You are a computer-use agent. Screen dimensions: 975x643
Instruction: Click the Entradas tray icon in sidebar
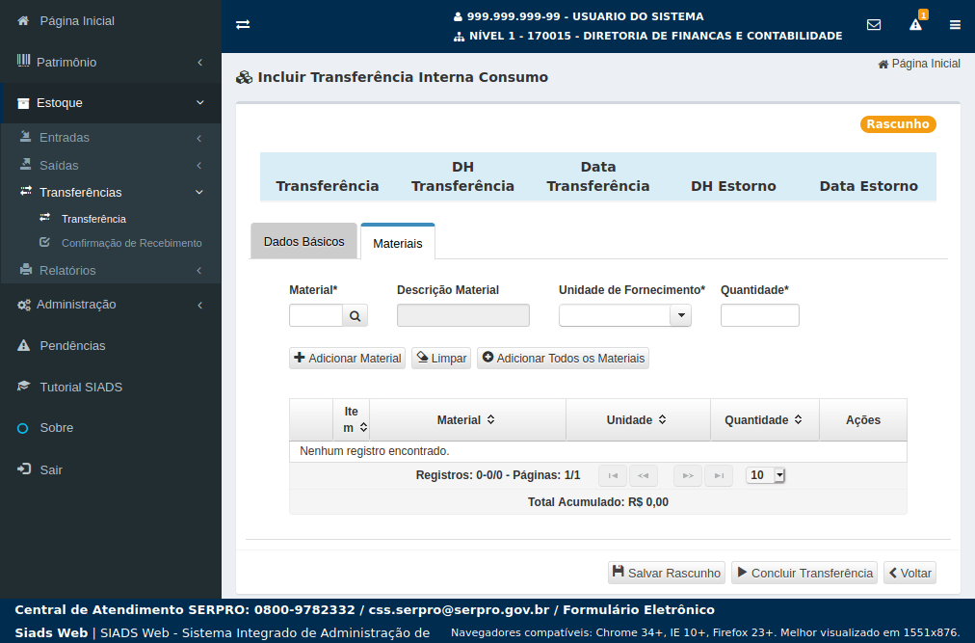(25, 136)
